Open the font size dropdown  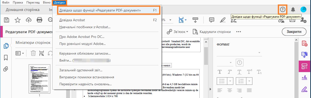point(225,62)
